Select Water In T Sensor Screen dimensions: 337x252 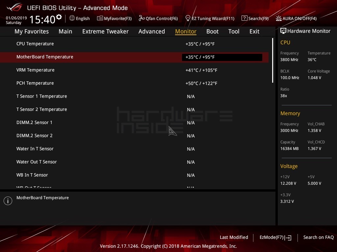click(134, 149)
